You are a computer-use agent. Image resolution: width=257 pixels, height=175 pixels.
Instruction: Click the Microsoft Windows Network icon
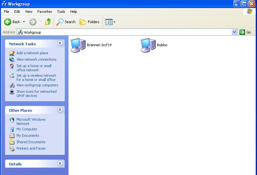12,120
